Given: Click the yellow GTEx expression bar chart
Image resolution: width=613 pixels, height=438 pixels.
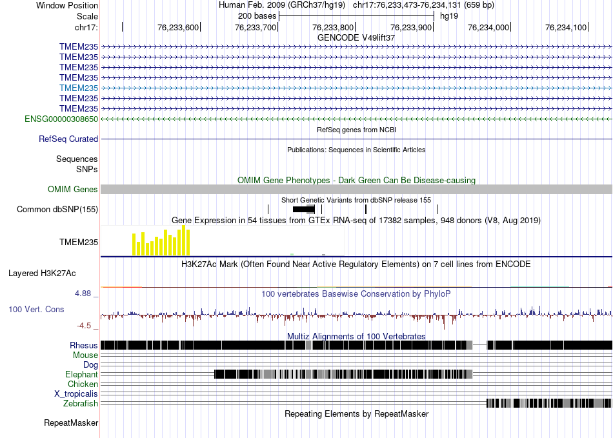Looking at the screenshot, I should [161, 241].
